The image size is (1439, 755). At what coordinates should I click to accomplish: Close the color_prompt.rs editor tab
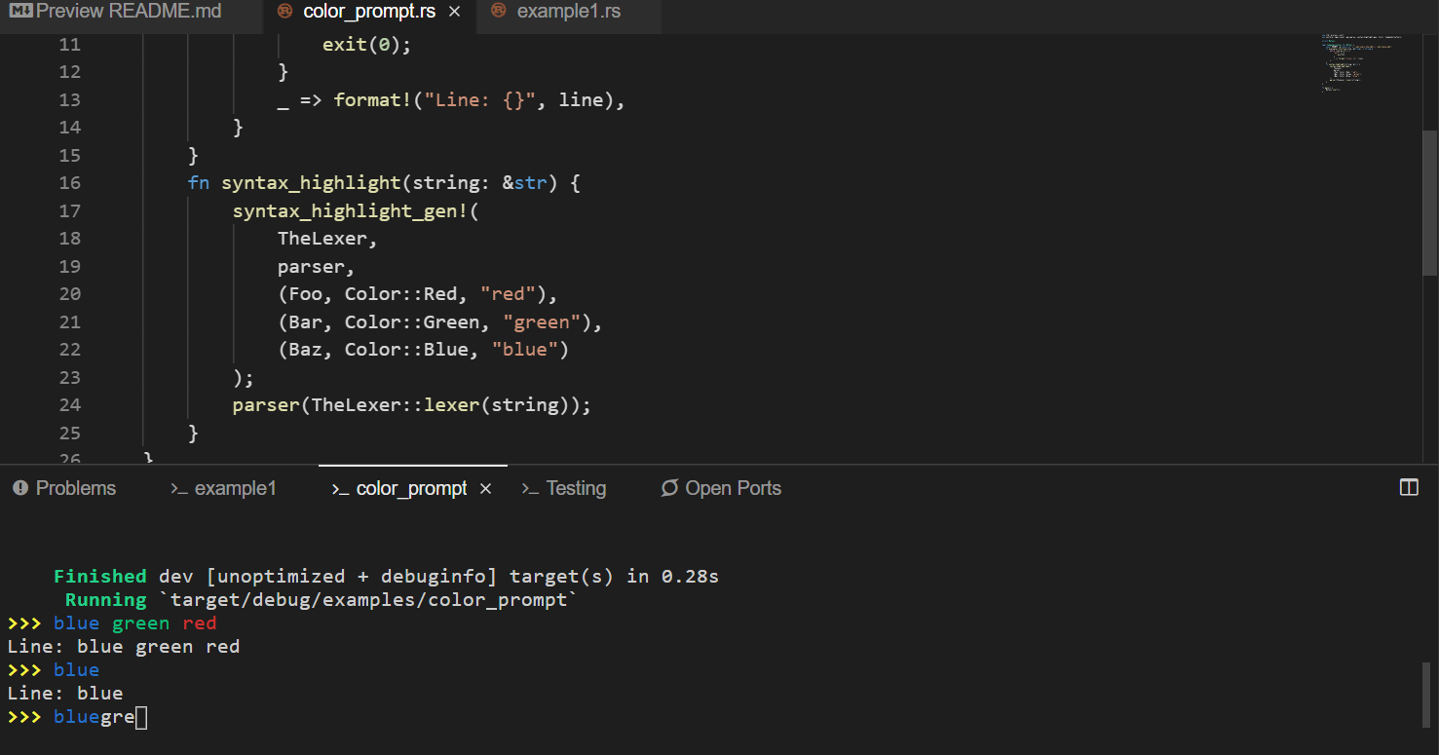coord(453,12)
